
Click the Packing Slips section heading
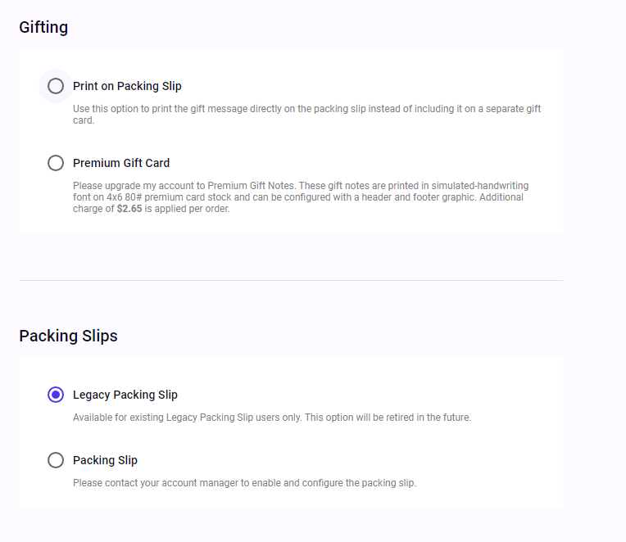point(68,336)
